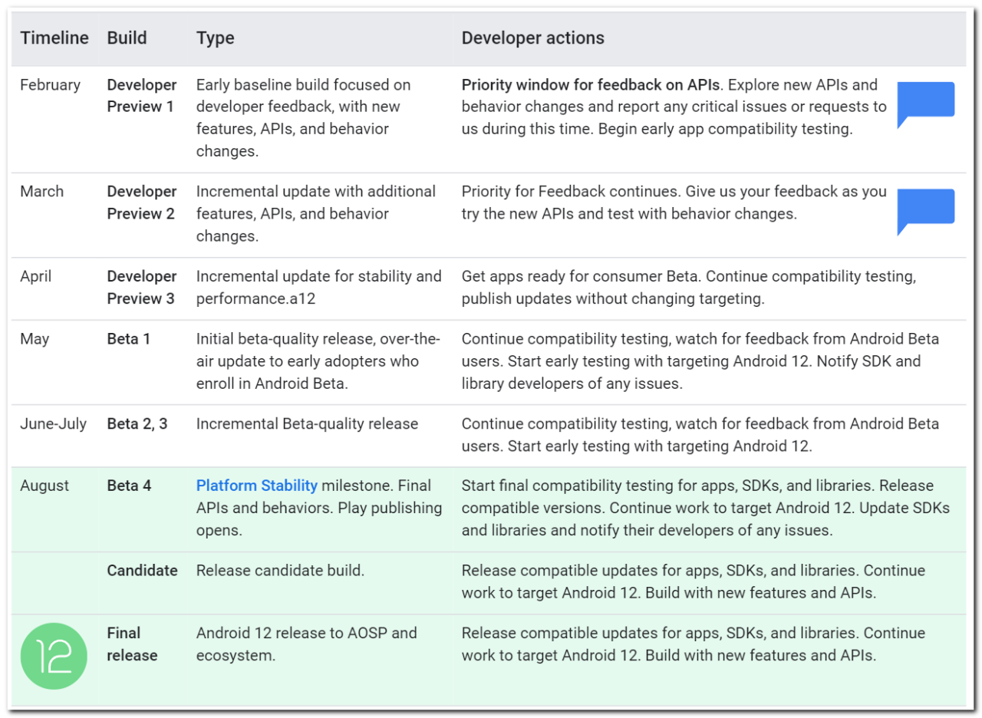Open the Platform Stability link
This screenshot has height=718, width=982.
pyautogui.click(x=257, y=486)
